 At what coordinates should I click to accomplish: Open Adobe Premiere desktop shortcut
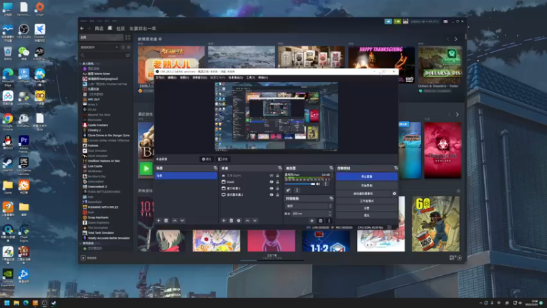pos(24,144)
